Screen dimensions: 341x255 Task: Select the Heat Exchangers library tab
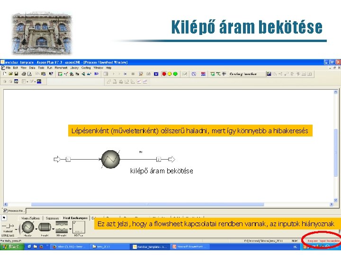[75, 218]
